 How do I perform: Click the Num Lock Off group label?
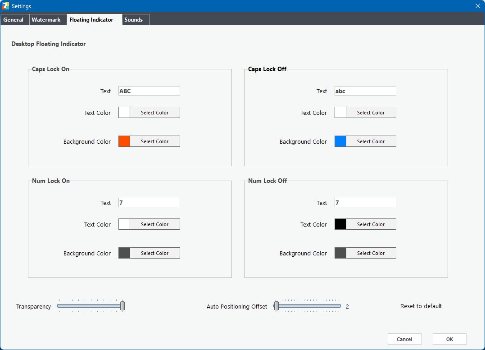(267, 181)
